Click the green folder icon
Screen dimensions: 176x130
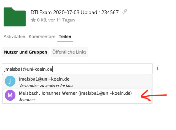(15, 17)
